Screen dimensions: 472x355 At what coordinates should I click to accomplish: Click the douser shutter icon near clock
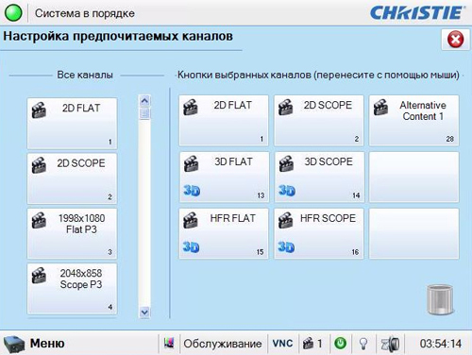[390, 344]
